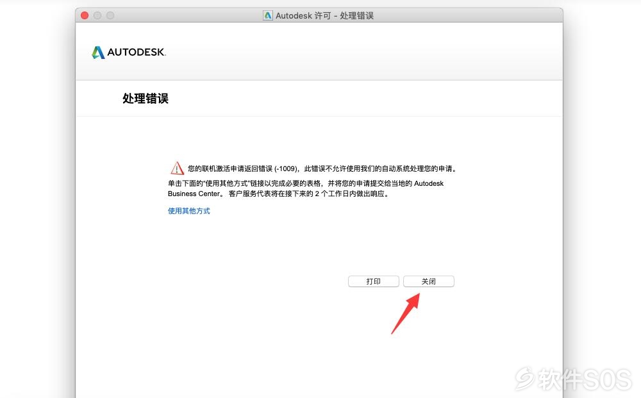The width and height of the screenshot is (641, 398).
Task: Click the Autodesk icon in the title bar
Action: 268,15
